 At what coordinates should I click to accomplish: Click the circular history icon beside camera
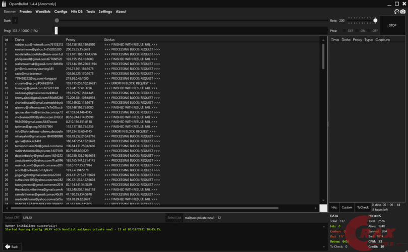tap(396, 12)
